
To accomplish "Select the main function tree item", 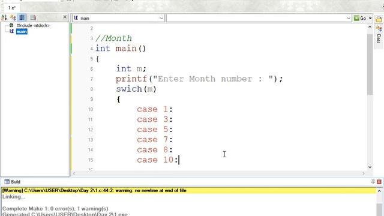I will tap(22, 32).
